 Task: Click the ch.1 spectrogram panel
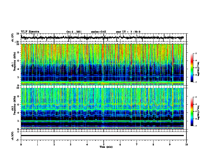point(102,65)
